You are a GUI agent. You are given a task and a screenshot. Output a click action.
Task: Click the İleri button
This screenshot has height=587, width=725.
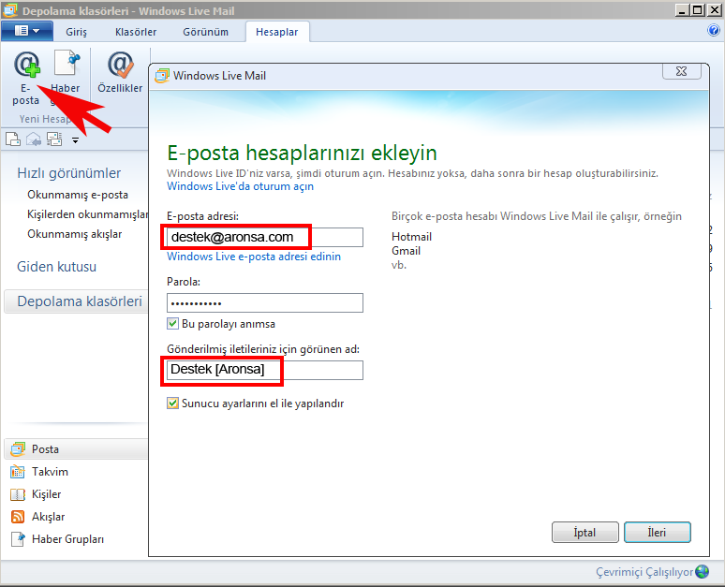pyautogui.click(x=657, y=533)
